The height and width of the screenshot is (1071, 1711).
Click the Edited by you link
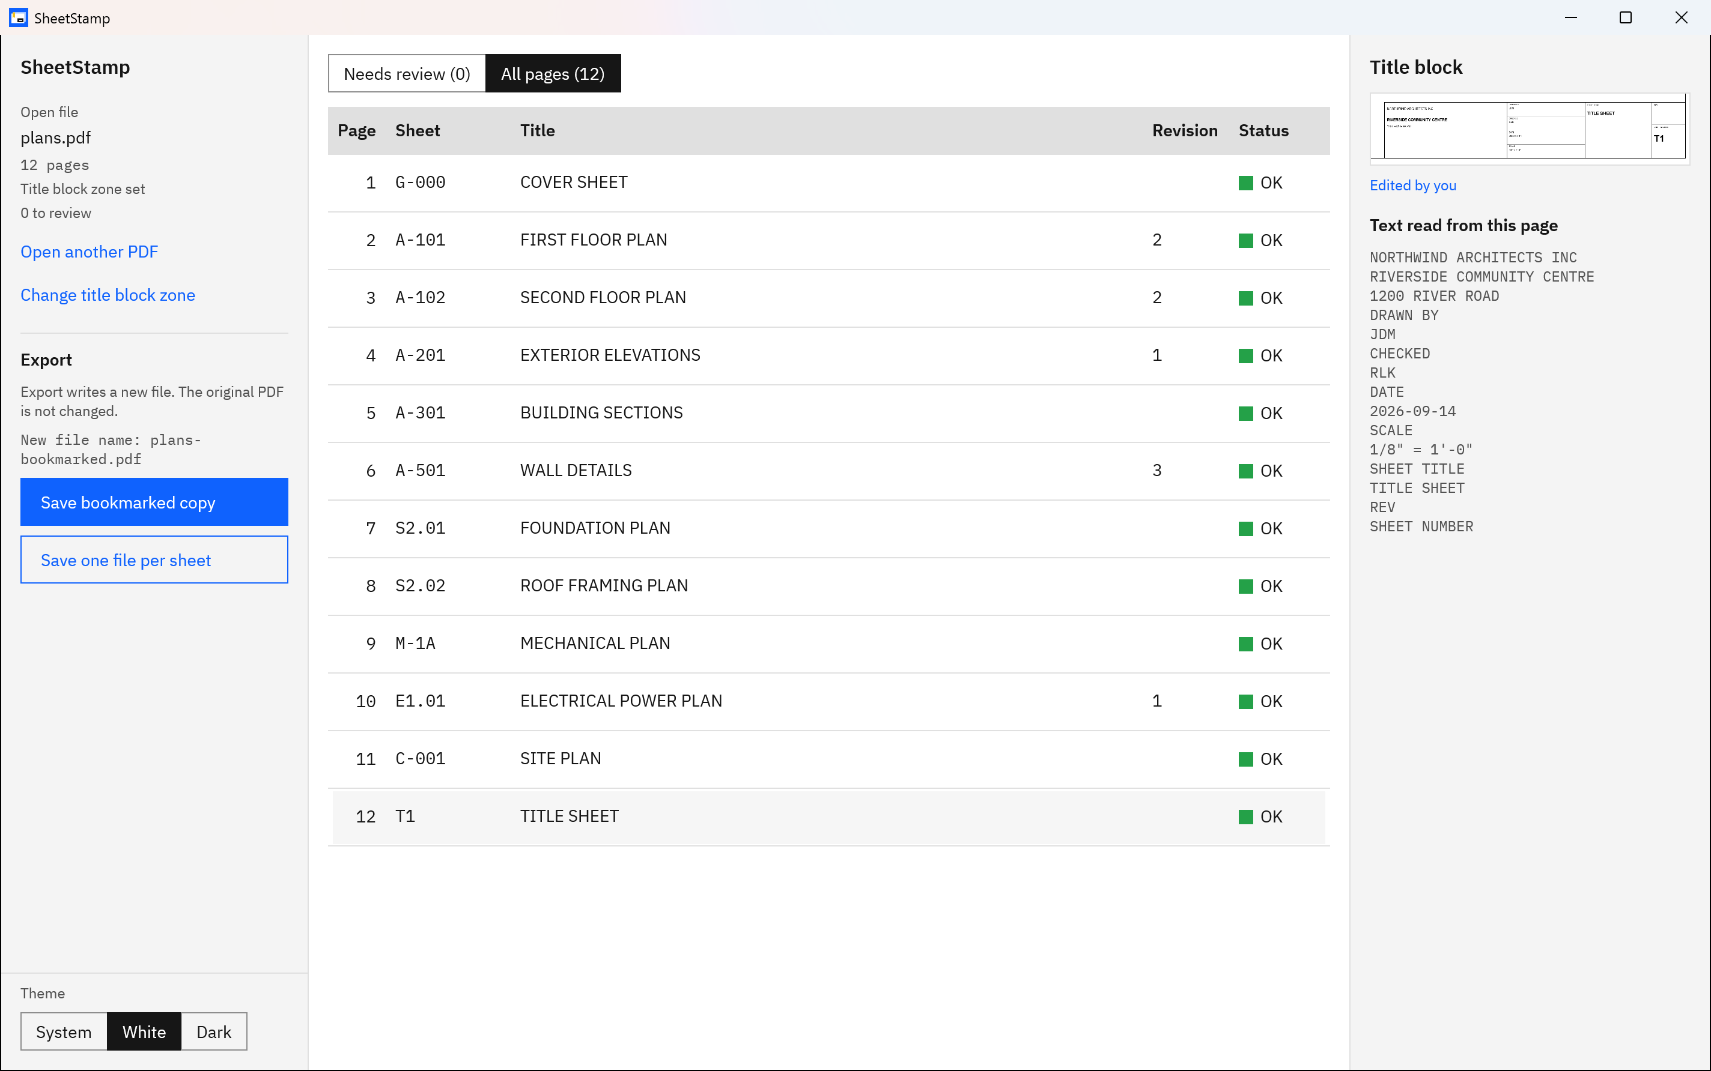click(x=1412, y=185)
